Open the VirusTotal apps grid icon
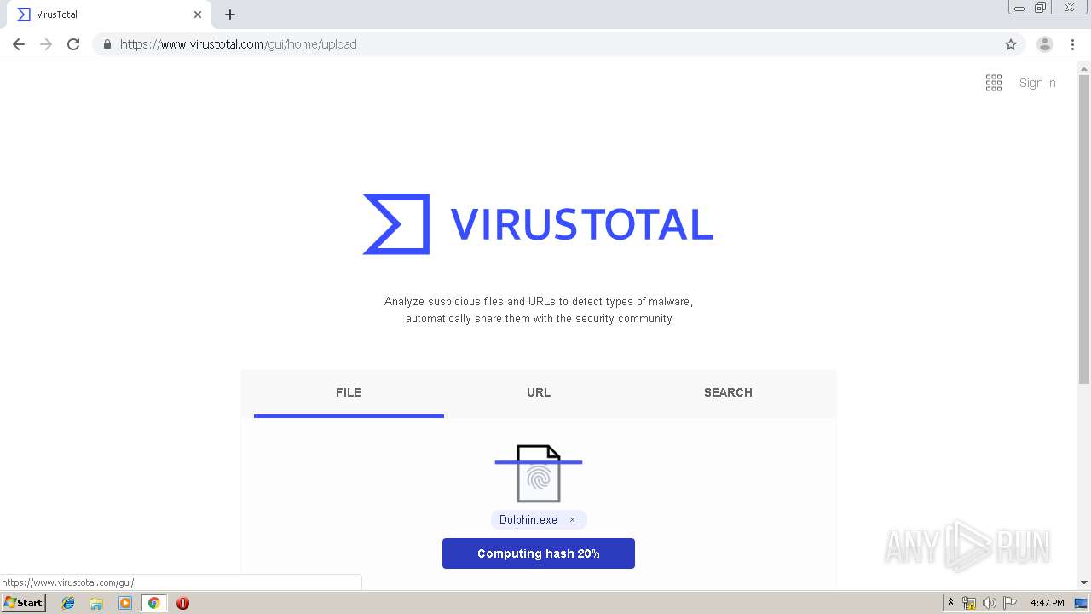This screenshot has width=1091, height=614. coord(994,83)
